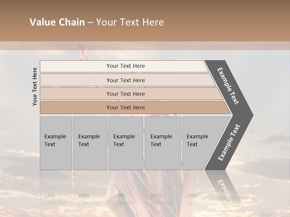Click the third "Your Text Here" bar
This screenshot has width=290, height=217.
[126, 94]
